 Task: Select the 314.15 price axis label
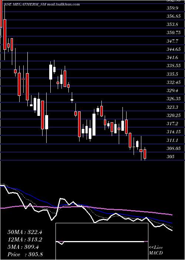tap(173, 132)
